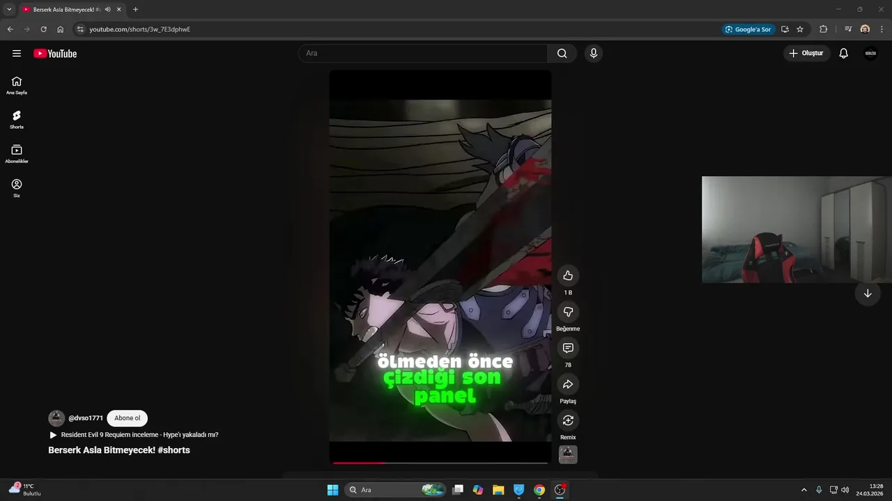The image size is (892, 501).
Task: Open File Explorer from taskbar
Action: click(x=498, y=490)
